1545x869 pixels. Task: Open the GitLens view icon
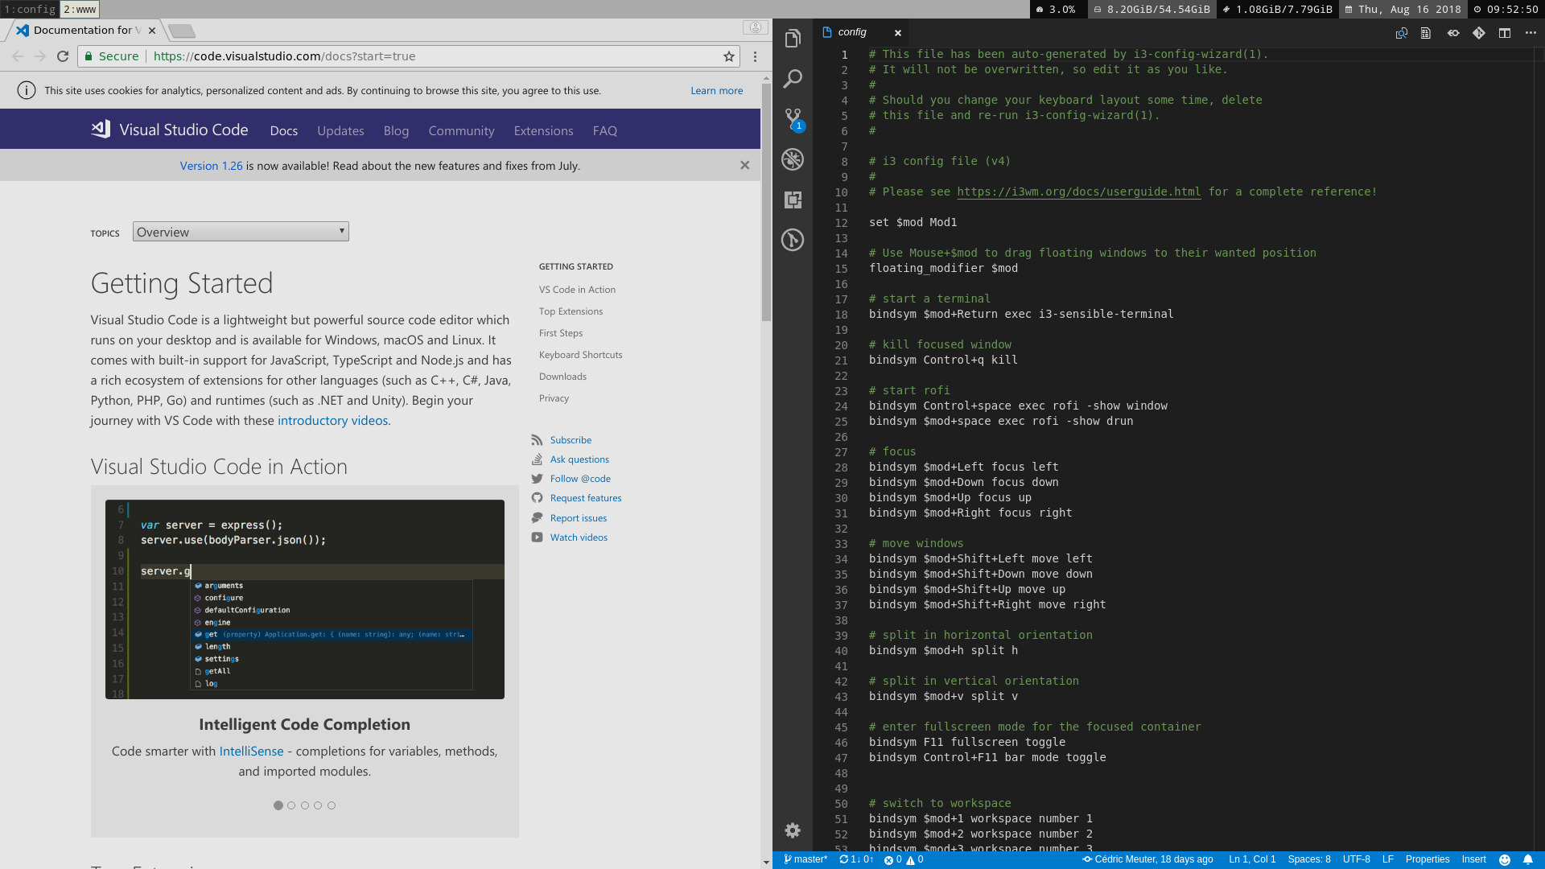pyautogui.click(x=793, y=240)
